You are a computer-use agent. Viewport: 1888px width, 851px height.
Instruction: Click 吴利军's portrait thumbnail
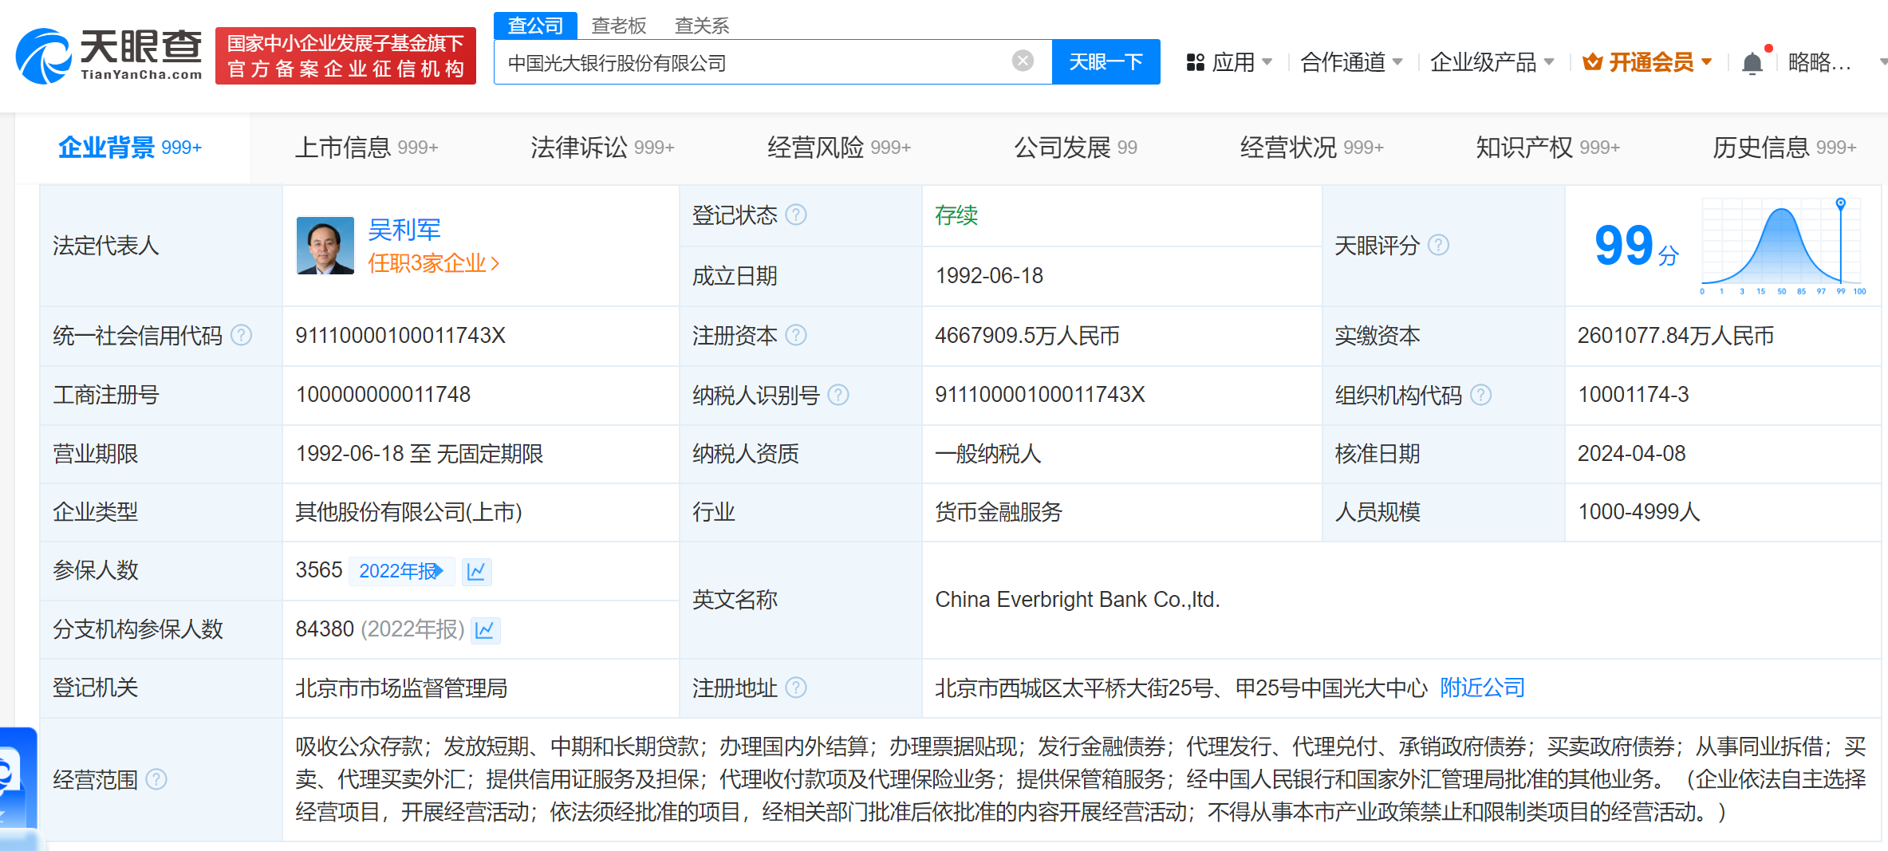point(325,246)
